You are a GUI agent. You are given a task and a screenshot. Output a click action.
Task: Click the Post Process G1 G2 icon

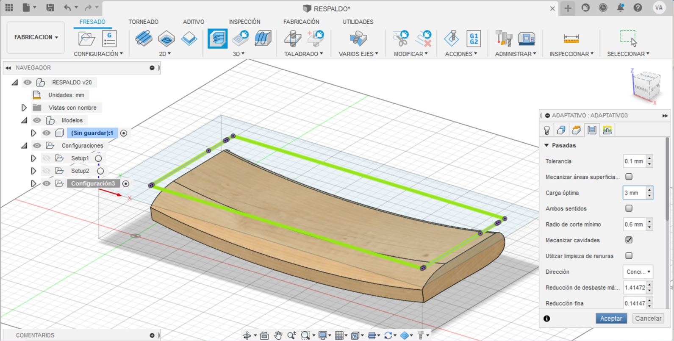coord(474,39)
